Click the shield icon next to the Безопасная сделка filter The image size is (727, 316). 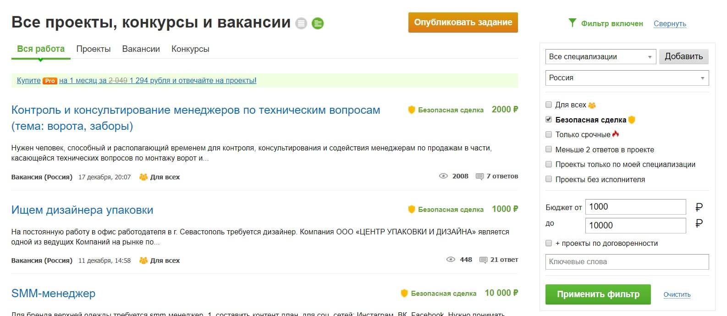coord(632,120)
